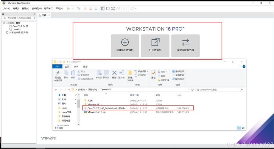Select CentOS 7 64 位 in the library

pyautogui.click(x=19, y=26)
